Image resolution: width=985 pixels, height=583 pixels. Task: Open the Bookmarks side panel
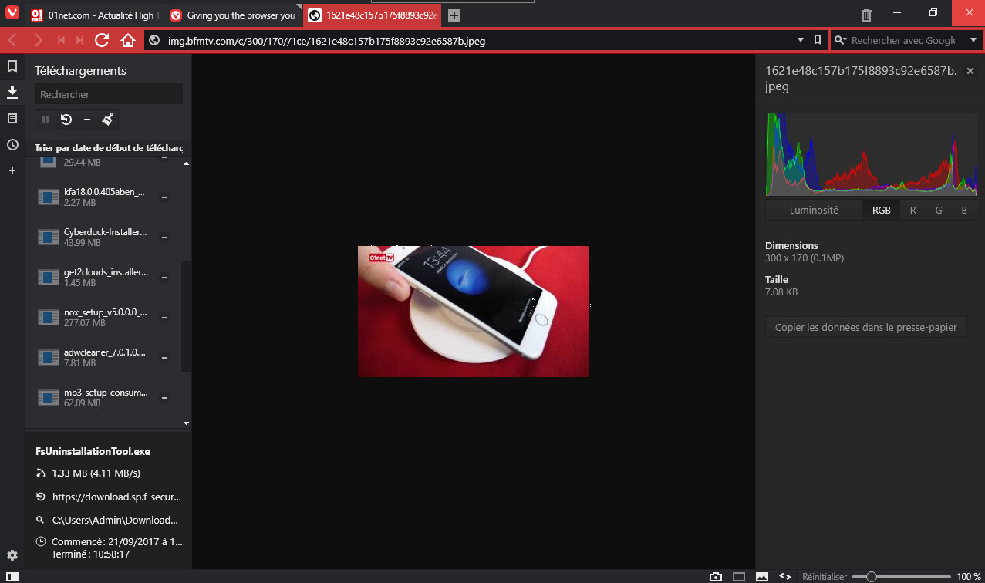click(12, 67)
